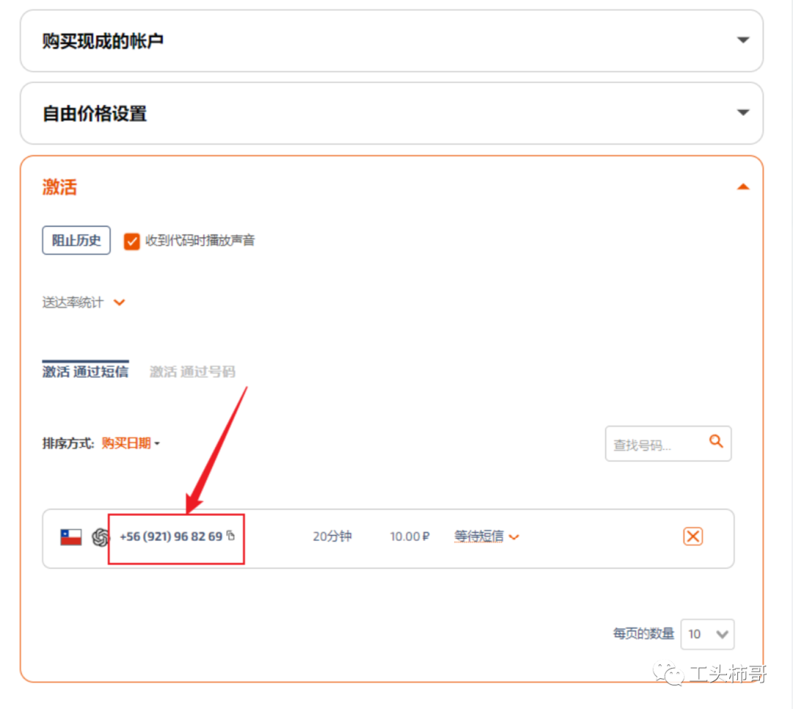This screenshot has height=709, width=793.
Task: Open the 购买日期 sort dropdown
Action: (x=131, y=443)
